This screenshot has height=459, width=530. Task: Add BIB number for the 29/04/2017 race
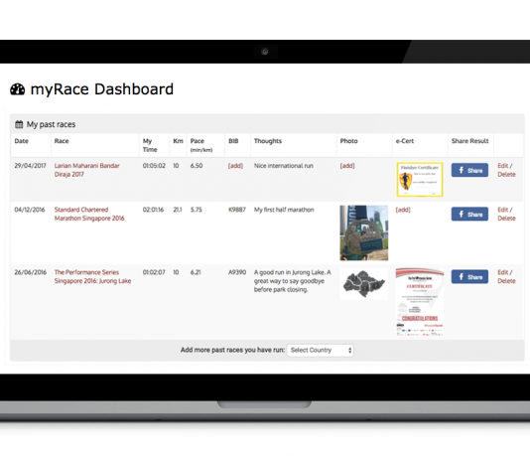coord(235,166)
